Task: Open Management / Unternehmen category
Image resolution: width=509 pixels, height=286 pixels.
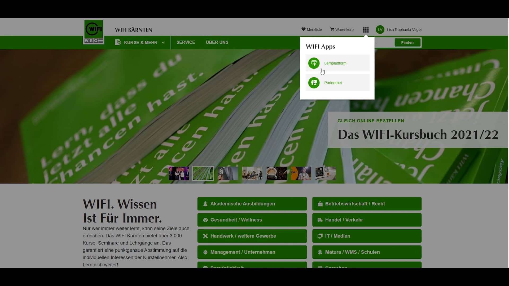Action: pos(252,252)
